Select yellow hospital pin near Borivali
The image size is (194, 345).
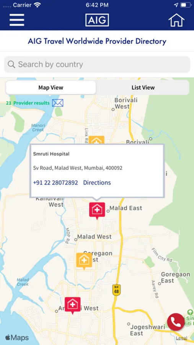click(x=96, y=140)
